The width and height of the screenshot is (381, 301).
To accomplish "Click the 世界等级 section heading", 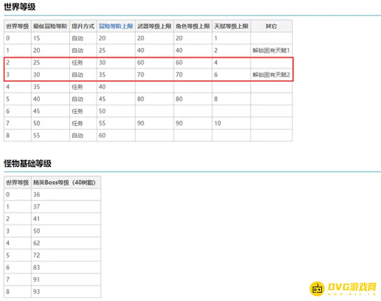I will click(x=20, y=7).
